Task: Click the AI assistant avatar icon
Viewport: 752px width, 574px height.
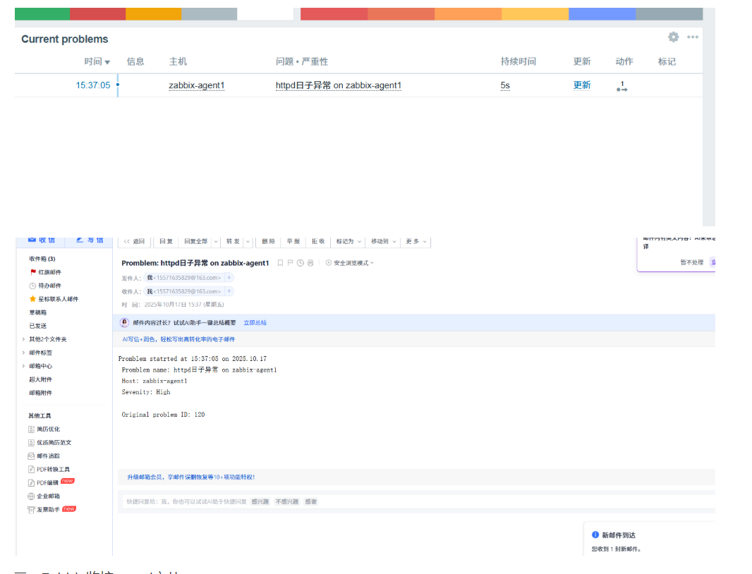Action: click(x=124, y=323)
